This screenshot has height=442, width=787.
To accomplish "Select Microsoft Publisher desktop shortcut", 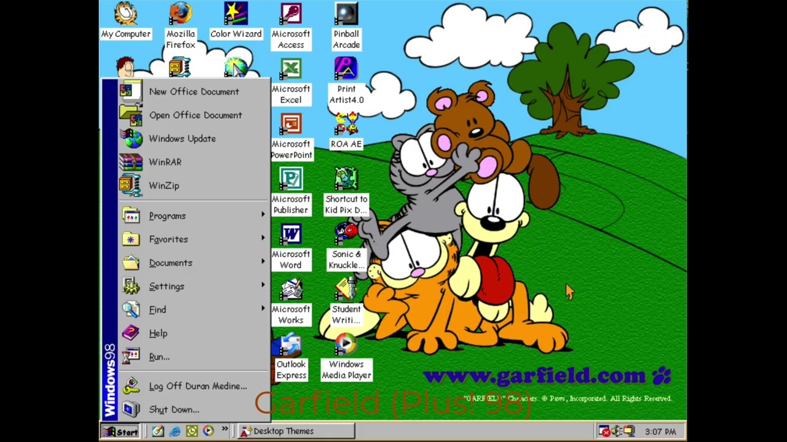I will (291, 192).
